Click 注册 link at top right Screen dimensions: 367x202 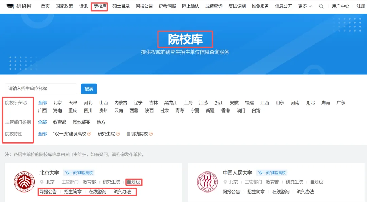pyautogui.click(x=361, y=6)
